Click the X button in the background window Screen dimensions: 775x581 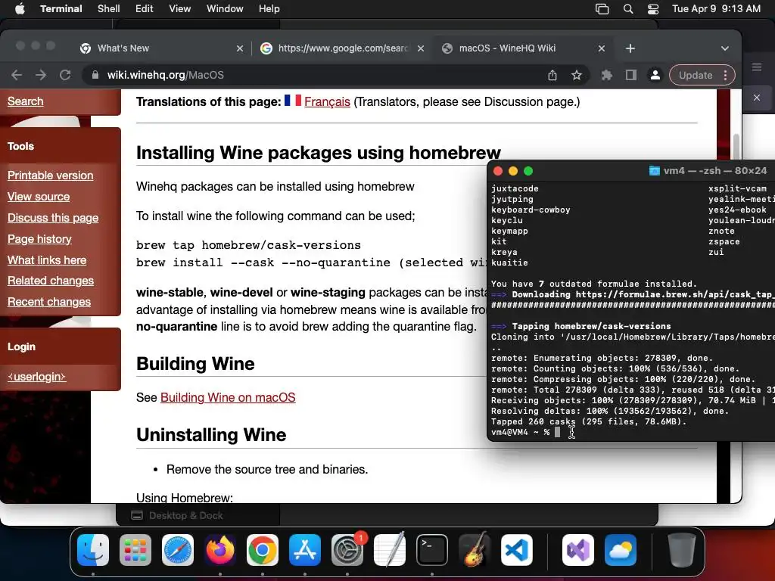coord(757,98)
